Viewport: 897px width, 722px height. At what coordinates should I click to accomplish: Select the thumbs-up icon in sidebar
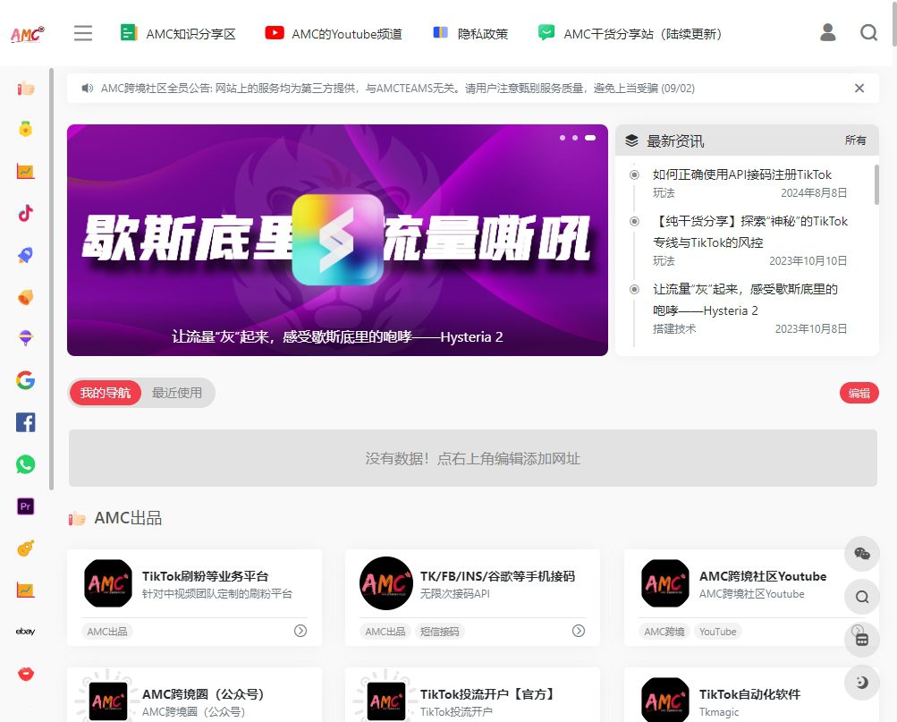pyautogui.click(x=25, y=88)
